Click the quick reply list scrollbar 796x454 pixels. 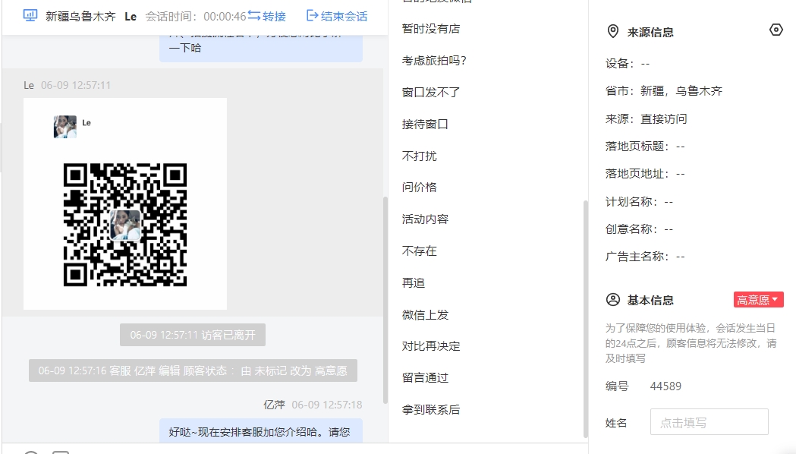[x=585, y=318]
